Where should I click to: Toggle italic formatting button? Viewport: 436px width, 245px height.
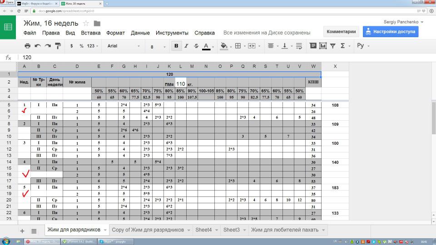186,46
